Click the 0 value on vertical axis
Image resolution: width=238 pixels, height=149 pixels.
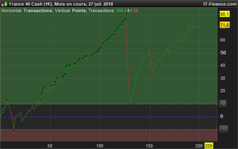pos(222,116)
